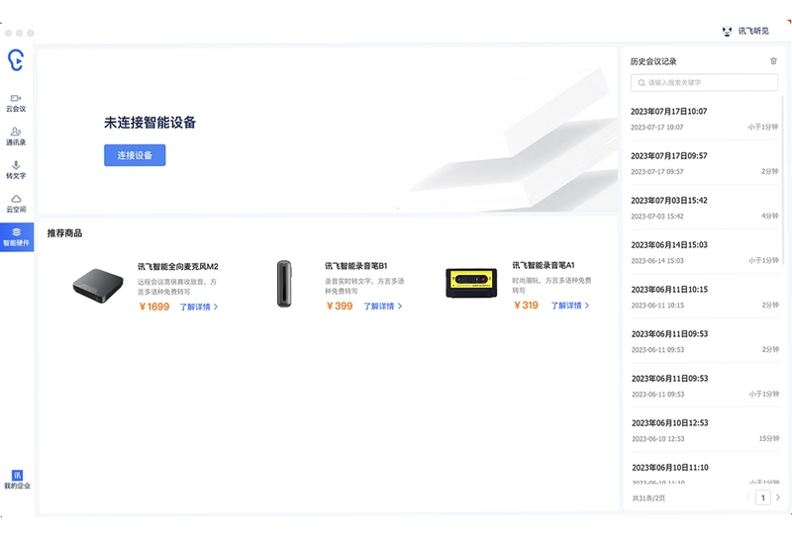Click the search magnifier icon
This screenshot has width=792, height=537.
[x=641, y=83]
